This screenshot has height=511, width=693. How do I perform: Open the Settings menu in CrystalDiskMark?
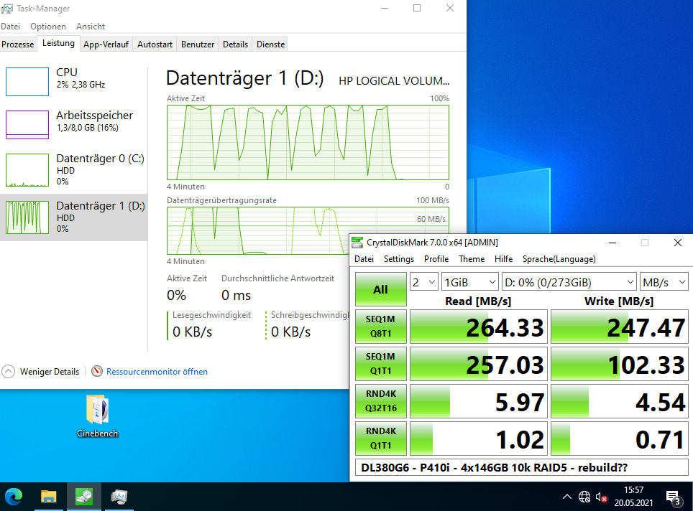399,259
